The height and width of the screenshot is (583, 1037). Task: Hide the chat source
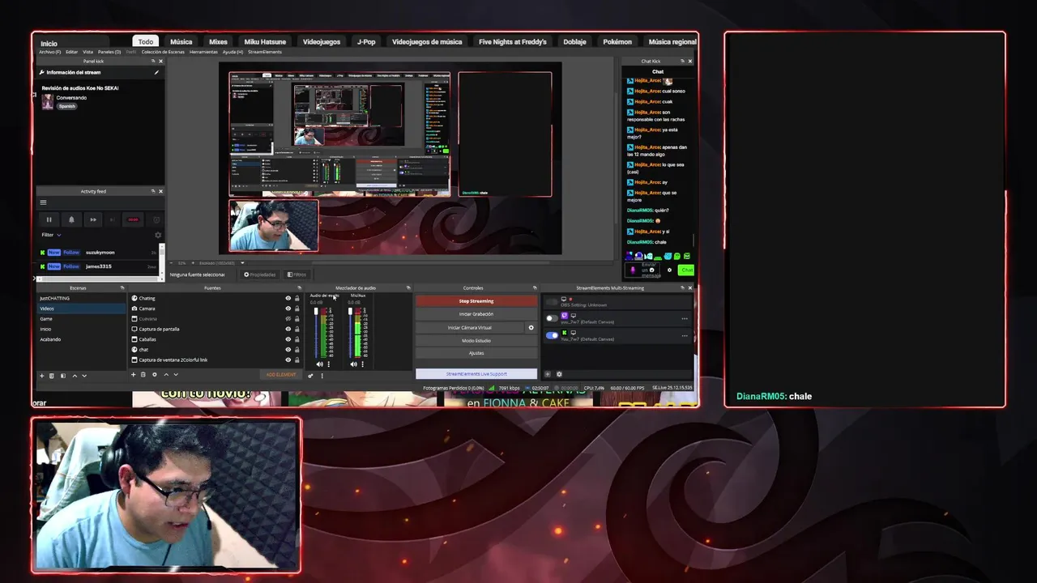[288, 350]
